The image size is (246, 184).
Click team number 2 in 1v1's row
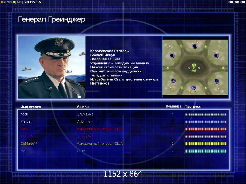point(173,151)
